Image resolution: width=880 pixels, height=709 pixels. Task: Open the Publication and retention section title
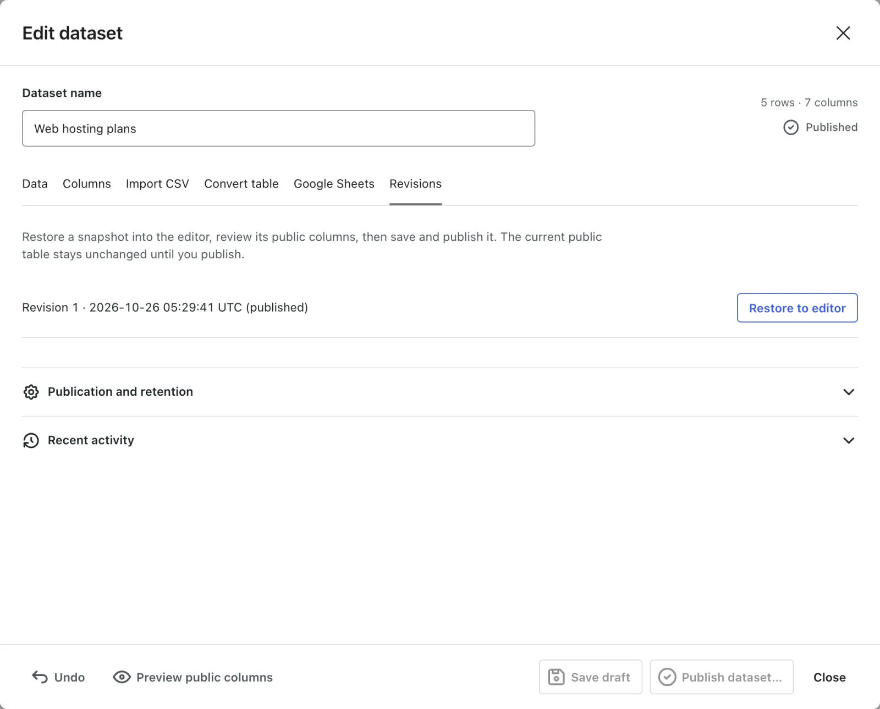click(120, 392)
